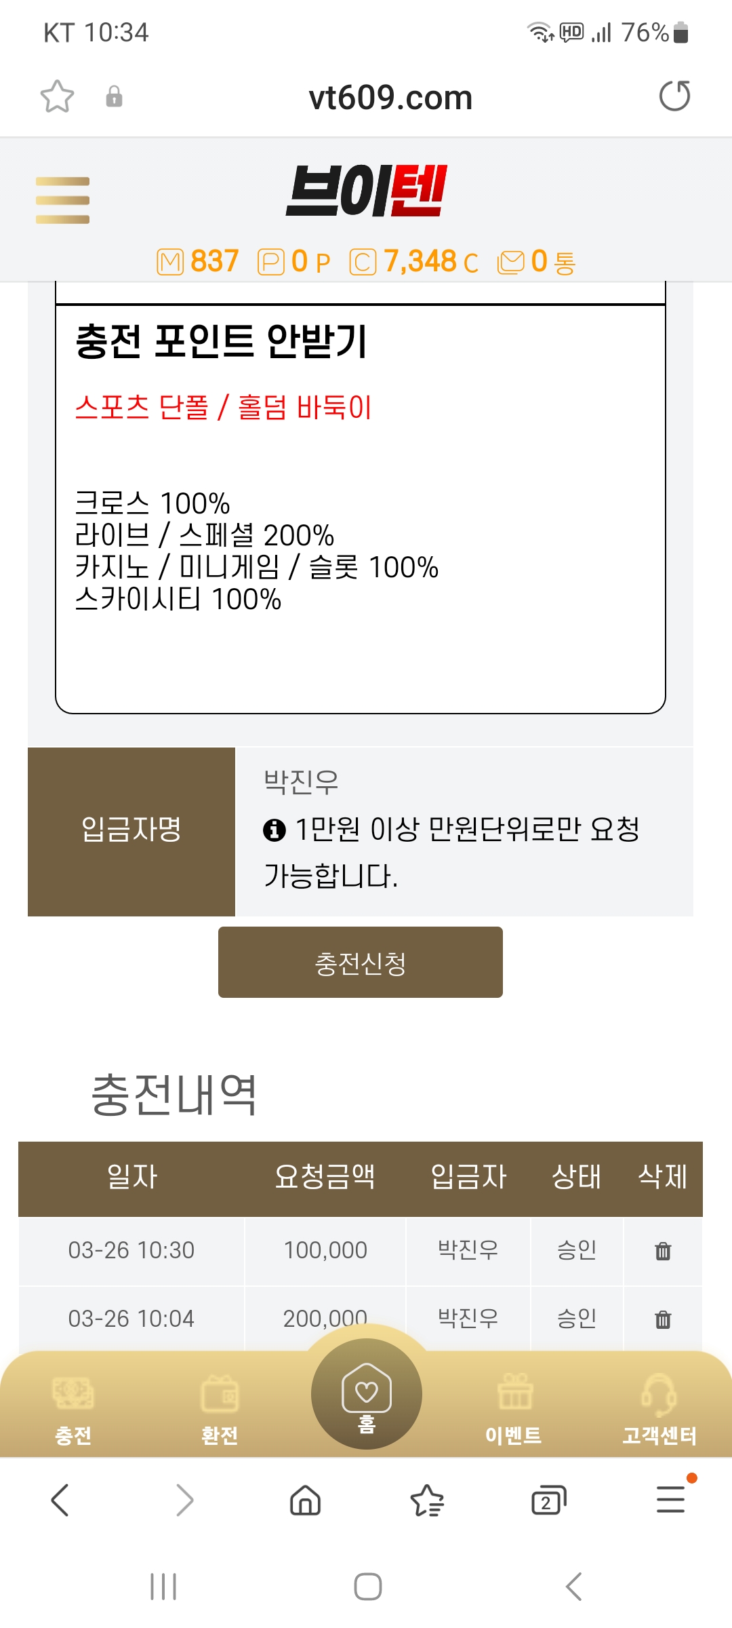This screenshot has width=732, height=1628.
Task: Tap the vt609.com address bar
Action: 390,97
